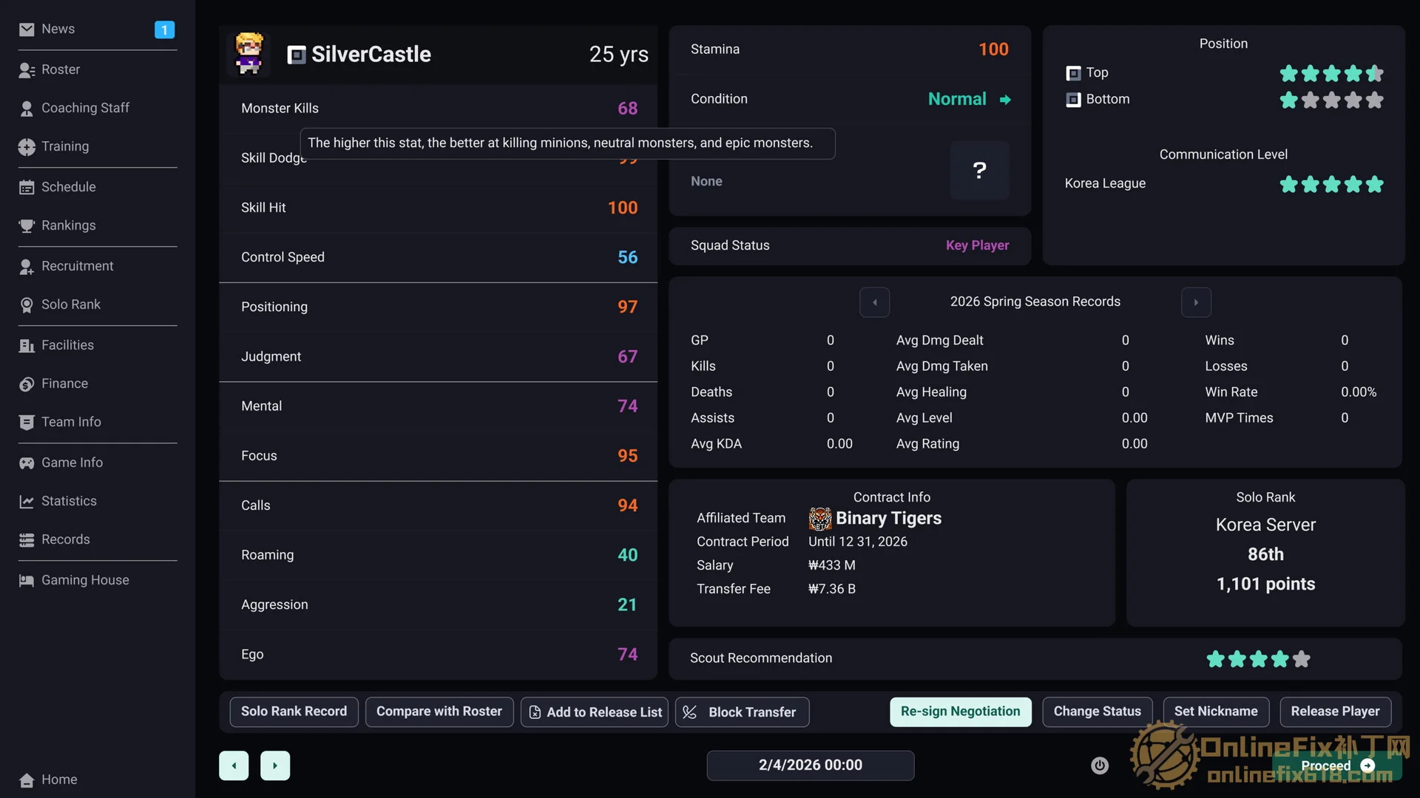
Task: Go to previous player with left arrow
Action: 234,765
